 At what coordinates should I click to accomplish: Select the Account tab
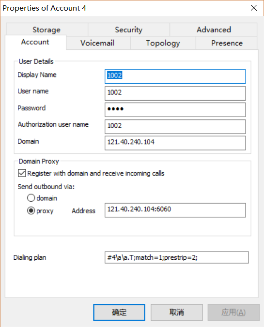(x=35, y=42)
